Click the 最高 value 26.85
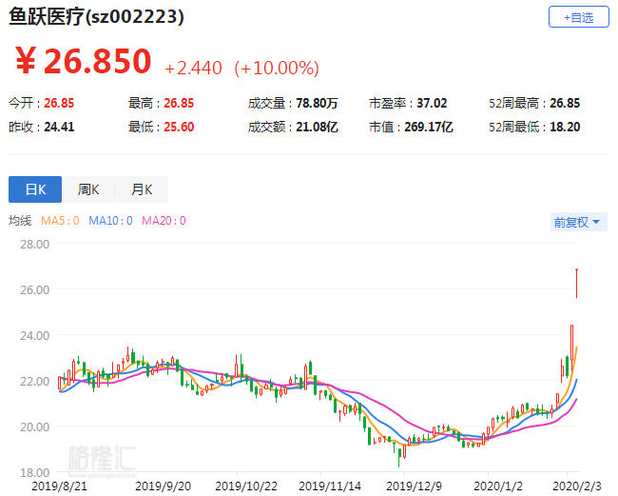Viewport: 618px width, 496px height. tap(179, 104)
